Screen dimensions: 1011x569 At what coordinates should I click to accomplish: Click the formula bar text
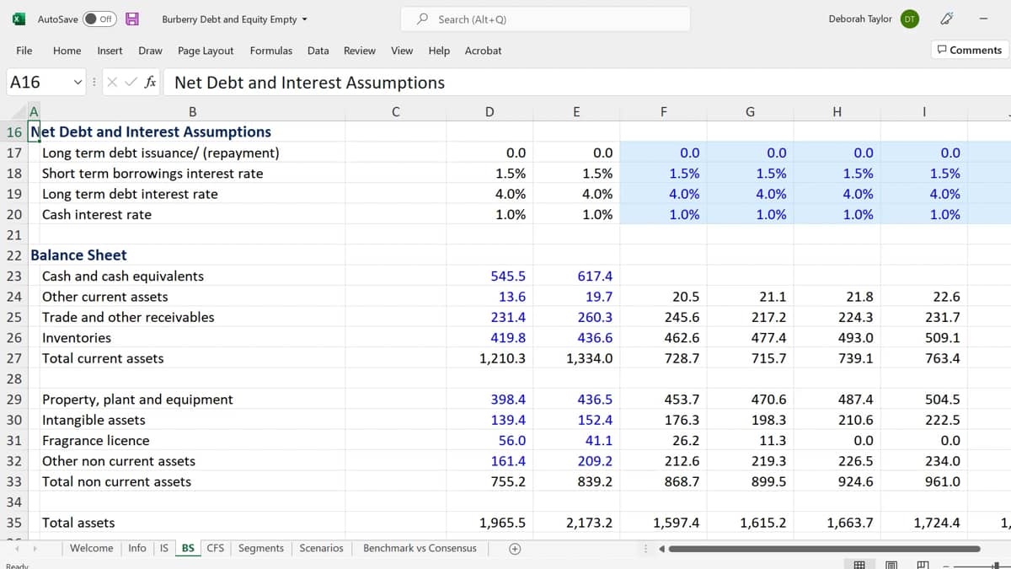(x=309, y=83)
